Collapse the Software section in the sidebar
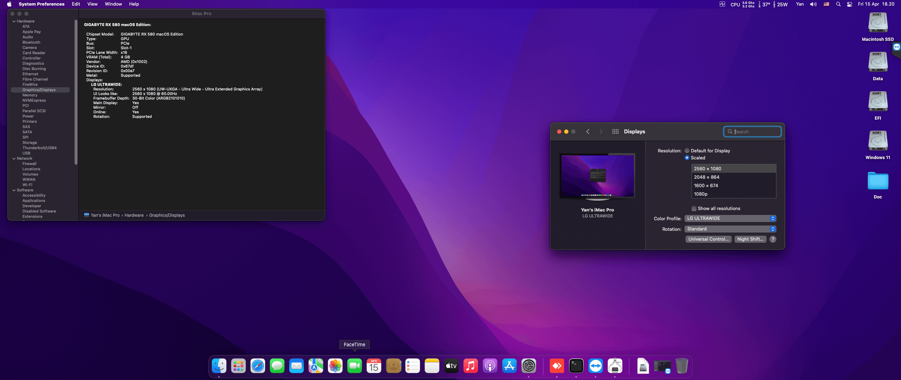 pyautogui.click(x=14, y=190)
